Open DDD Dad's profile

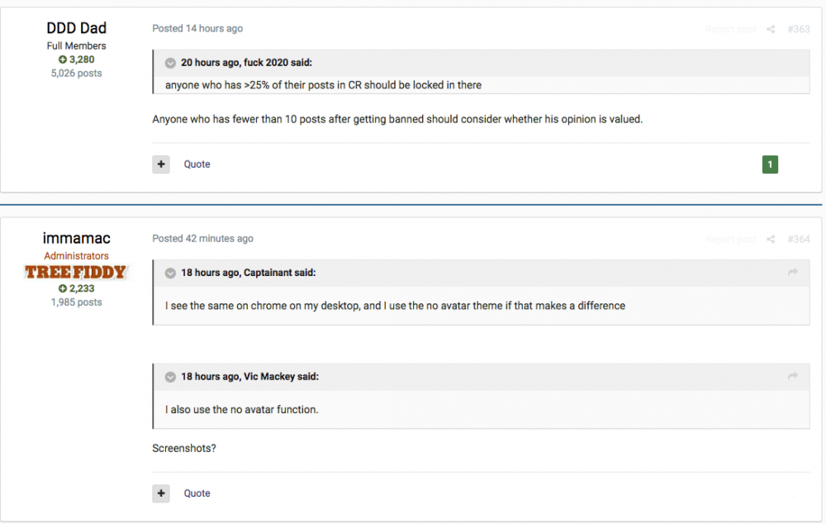[x=76, y=28]
